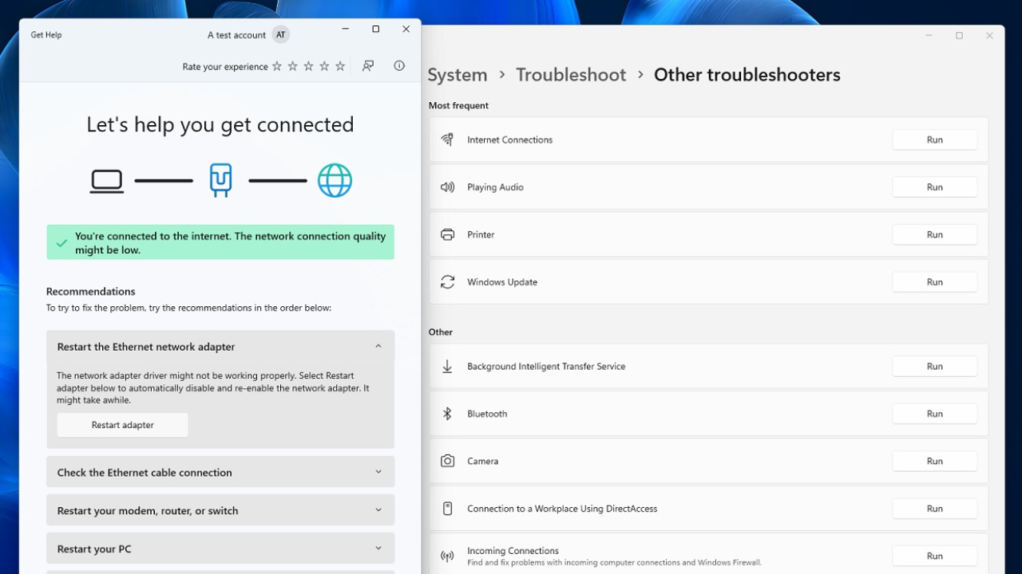
Task: Maximize the Get Help window
Action: pyautogui.click(x=375, y=29)
